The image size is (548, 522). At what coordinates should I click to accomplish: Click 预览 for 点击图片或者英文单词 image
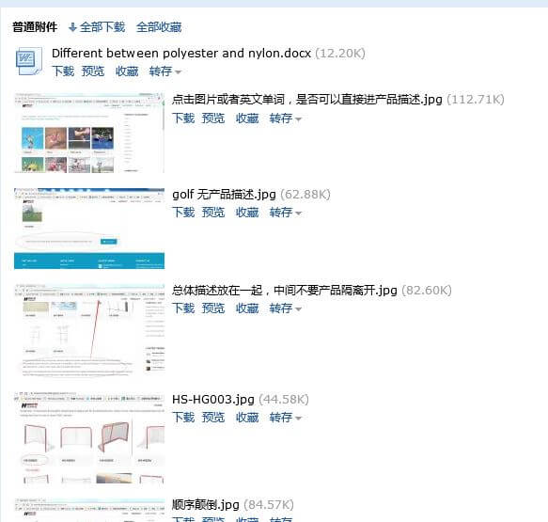pos(213,119)
